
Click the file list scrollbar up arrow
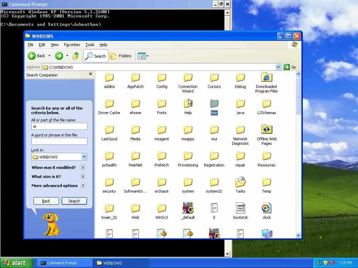(298, 74)
